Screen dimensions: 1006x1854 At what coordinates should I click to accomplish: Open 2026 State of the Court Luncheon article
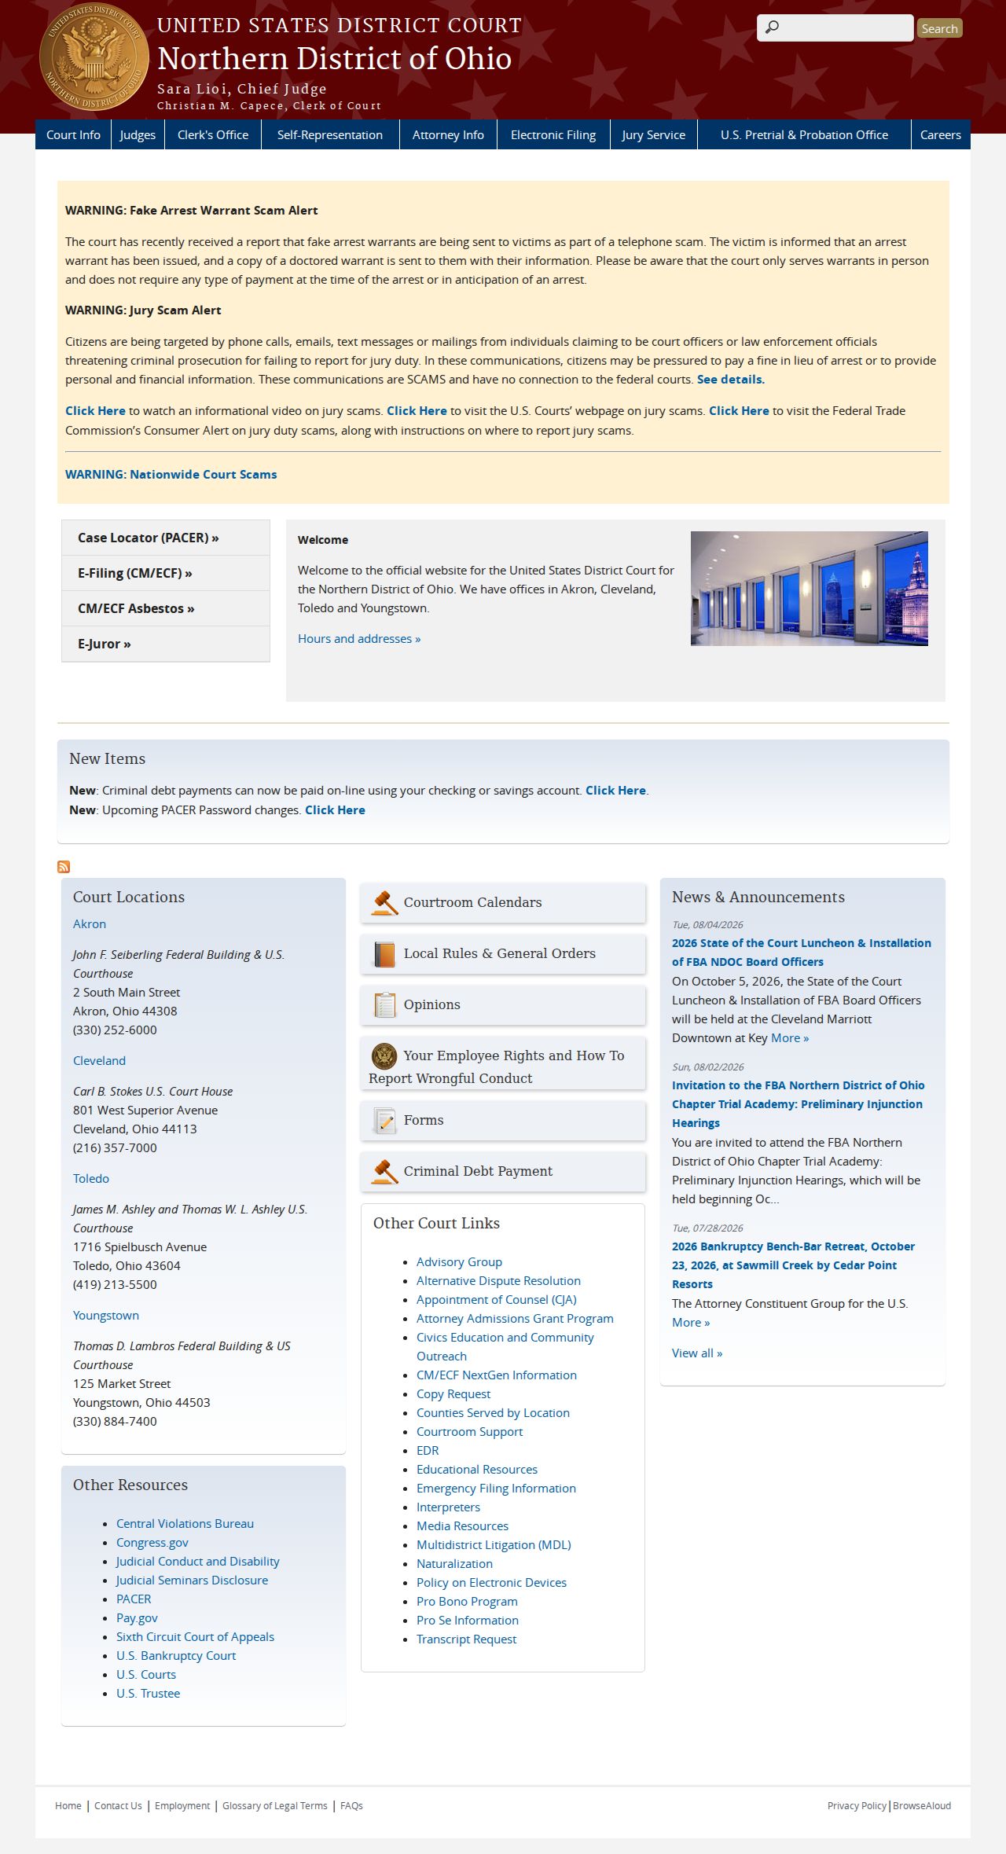(802, 953)
